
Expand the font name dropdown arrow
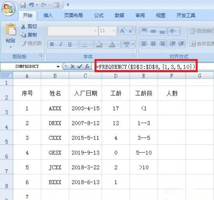pos(95,31)
